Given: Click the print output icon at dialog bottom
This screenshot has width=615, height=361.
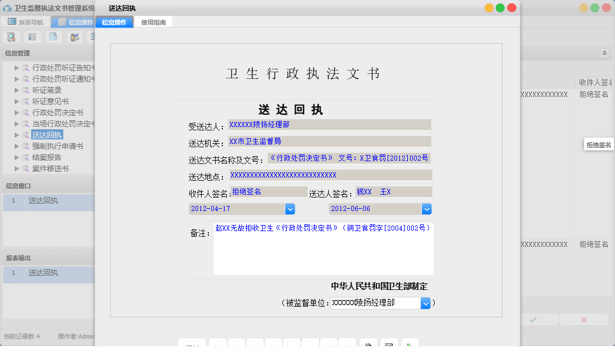Looking at the screenshot, I should 388,346.
